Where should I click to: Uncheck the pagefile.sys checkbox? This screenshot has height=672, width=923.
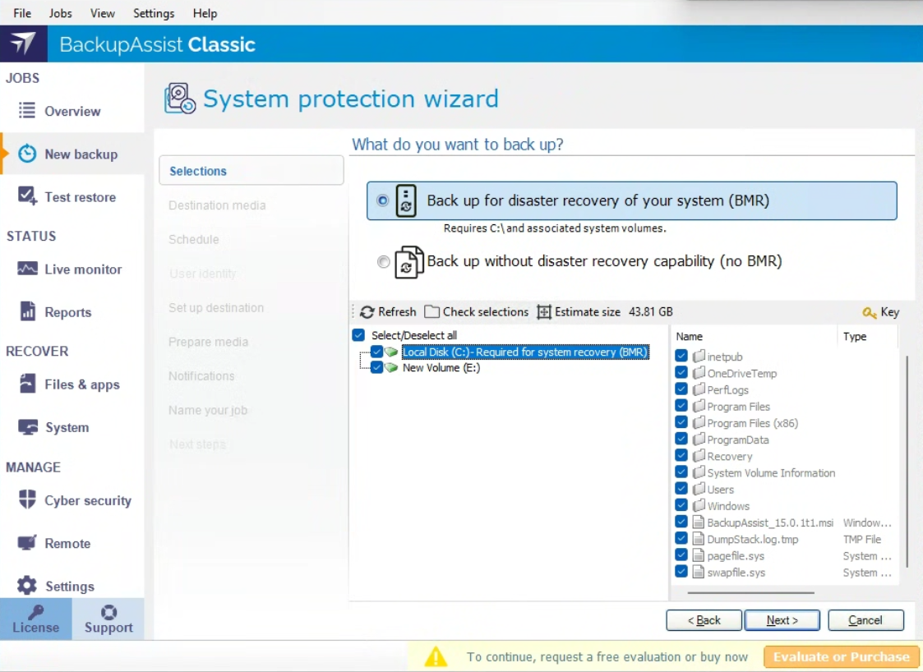click(681, 555)
